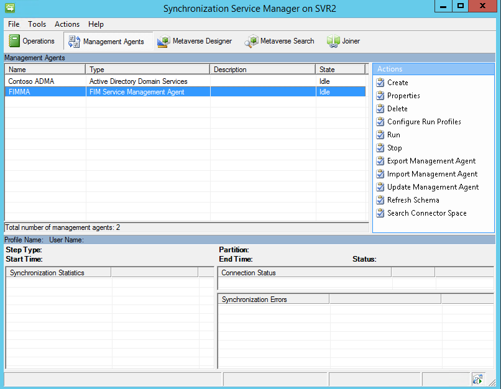The width and height of the screenshot is (501, 389).
Task: Click the icon beside Configure Run Profiles
Action: point(380,122)
